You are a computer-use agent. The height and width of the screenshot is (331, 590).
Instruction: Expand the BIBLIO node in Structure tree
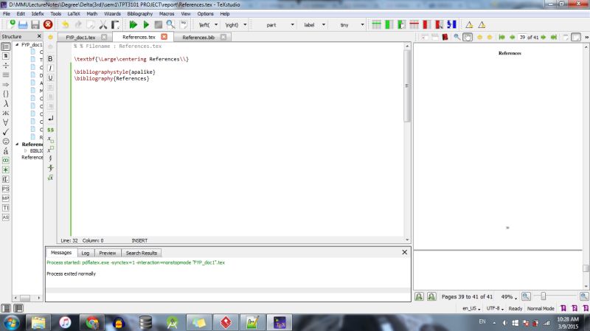click(x=26, y=150)
